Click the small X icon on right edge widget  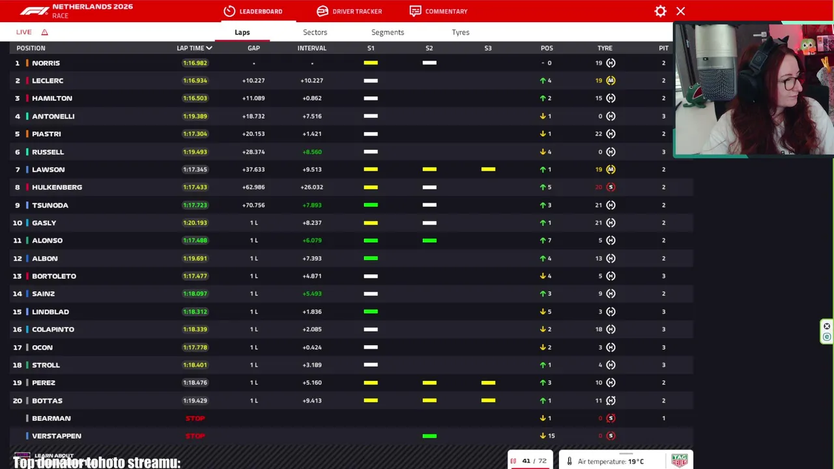pos(827,326)
